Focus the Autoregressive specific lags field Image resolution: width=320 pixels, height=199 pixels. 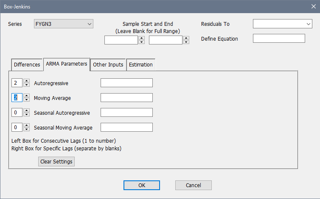(126, 83)
